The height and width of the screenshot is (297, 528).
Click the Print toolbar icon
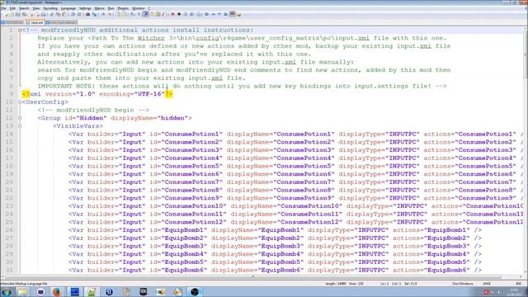coord(44,15)
